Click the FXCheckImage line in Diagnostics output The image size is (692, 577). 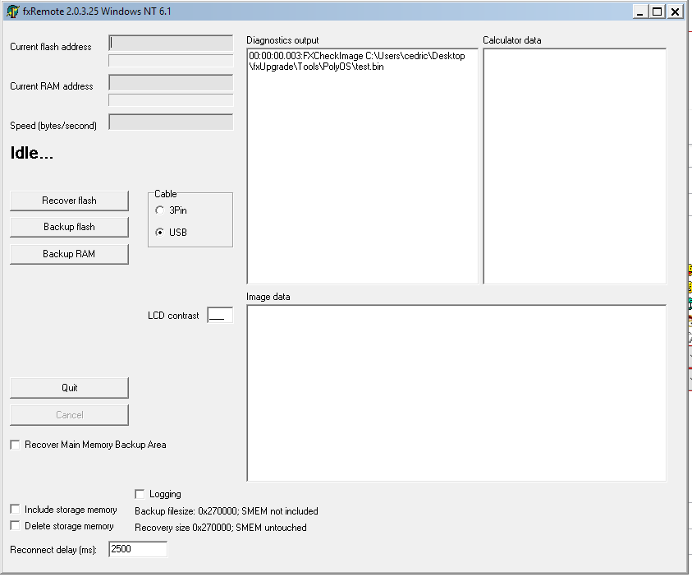pos(357,62)
